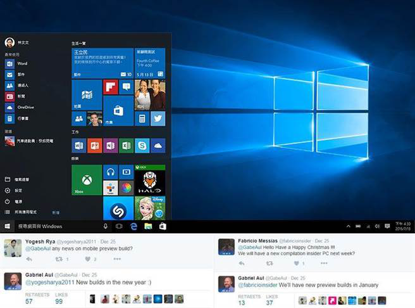Open All apps in the Start menu
The height and width of the screenshot is (308, 415).
coord(21,212)
